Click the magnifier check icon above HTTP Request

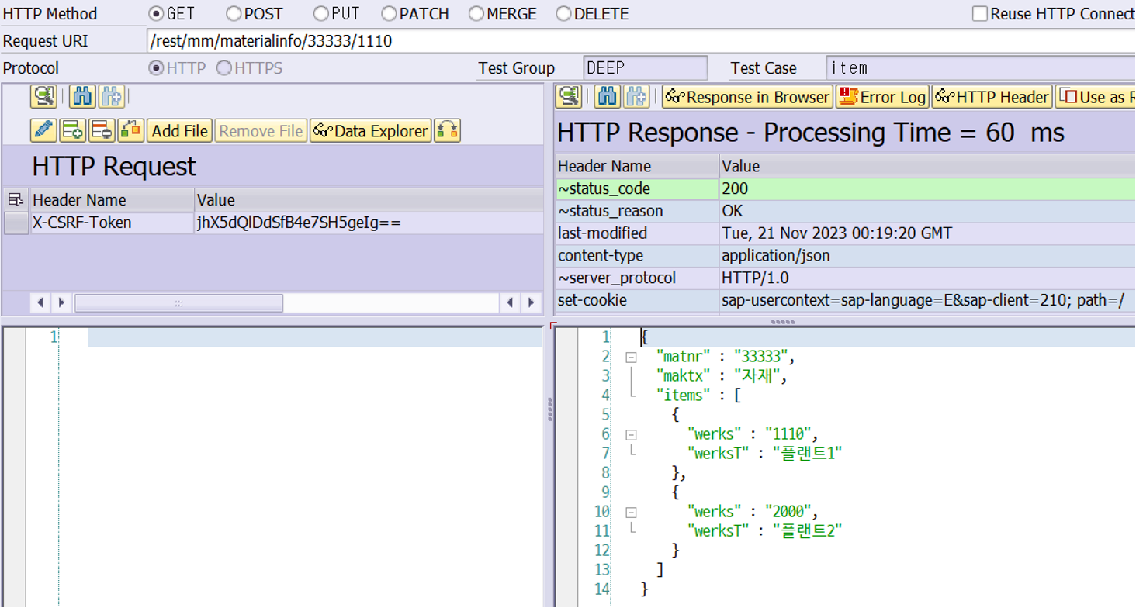tap(43, 96)
